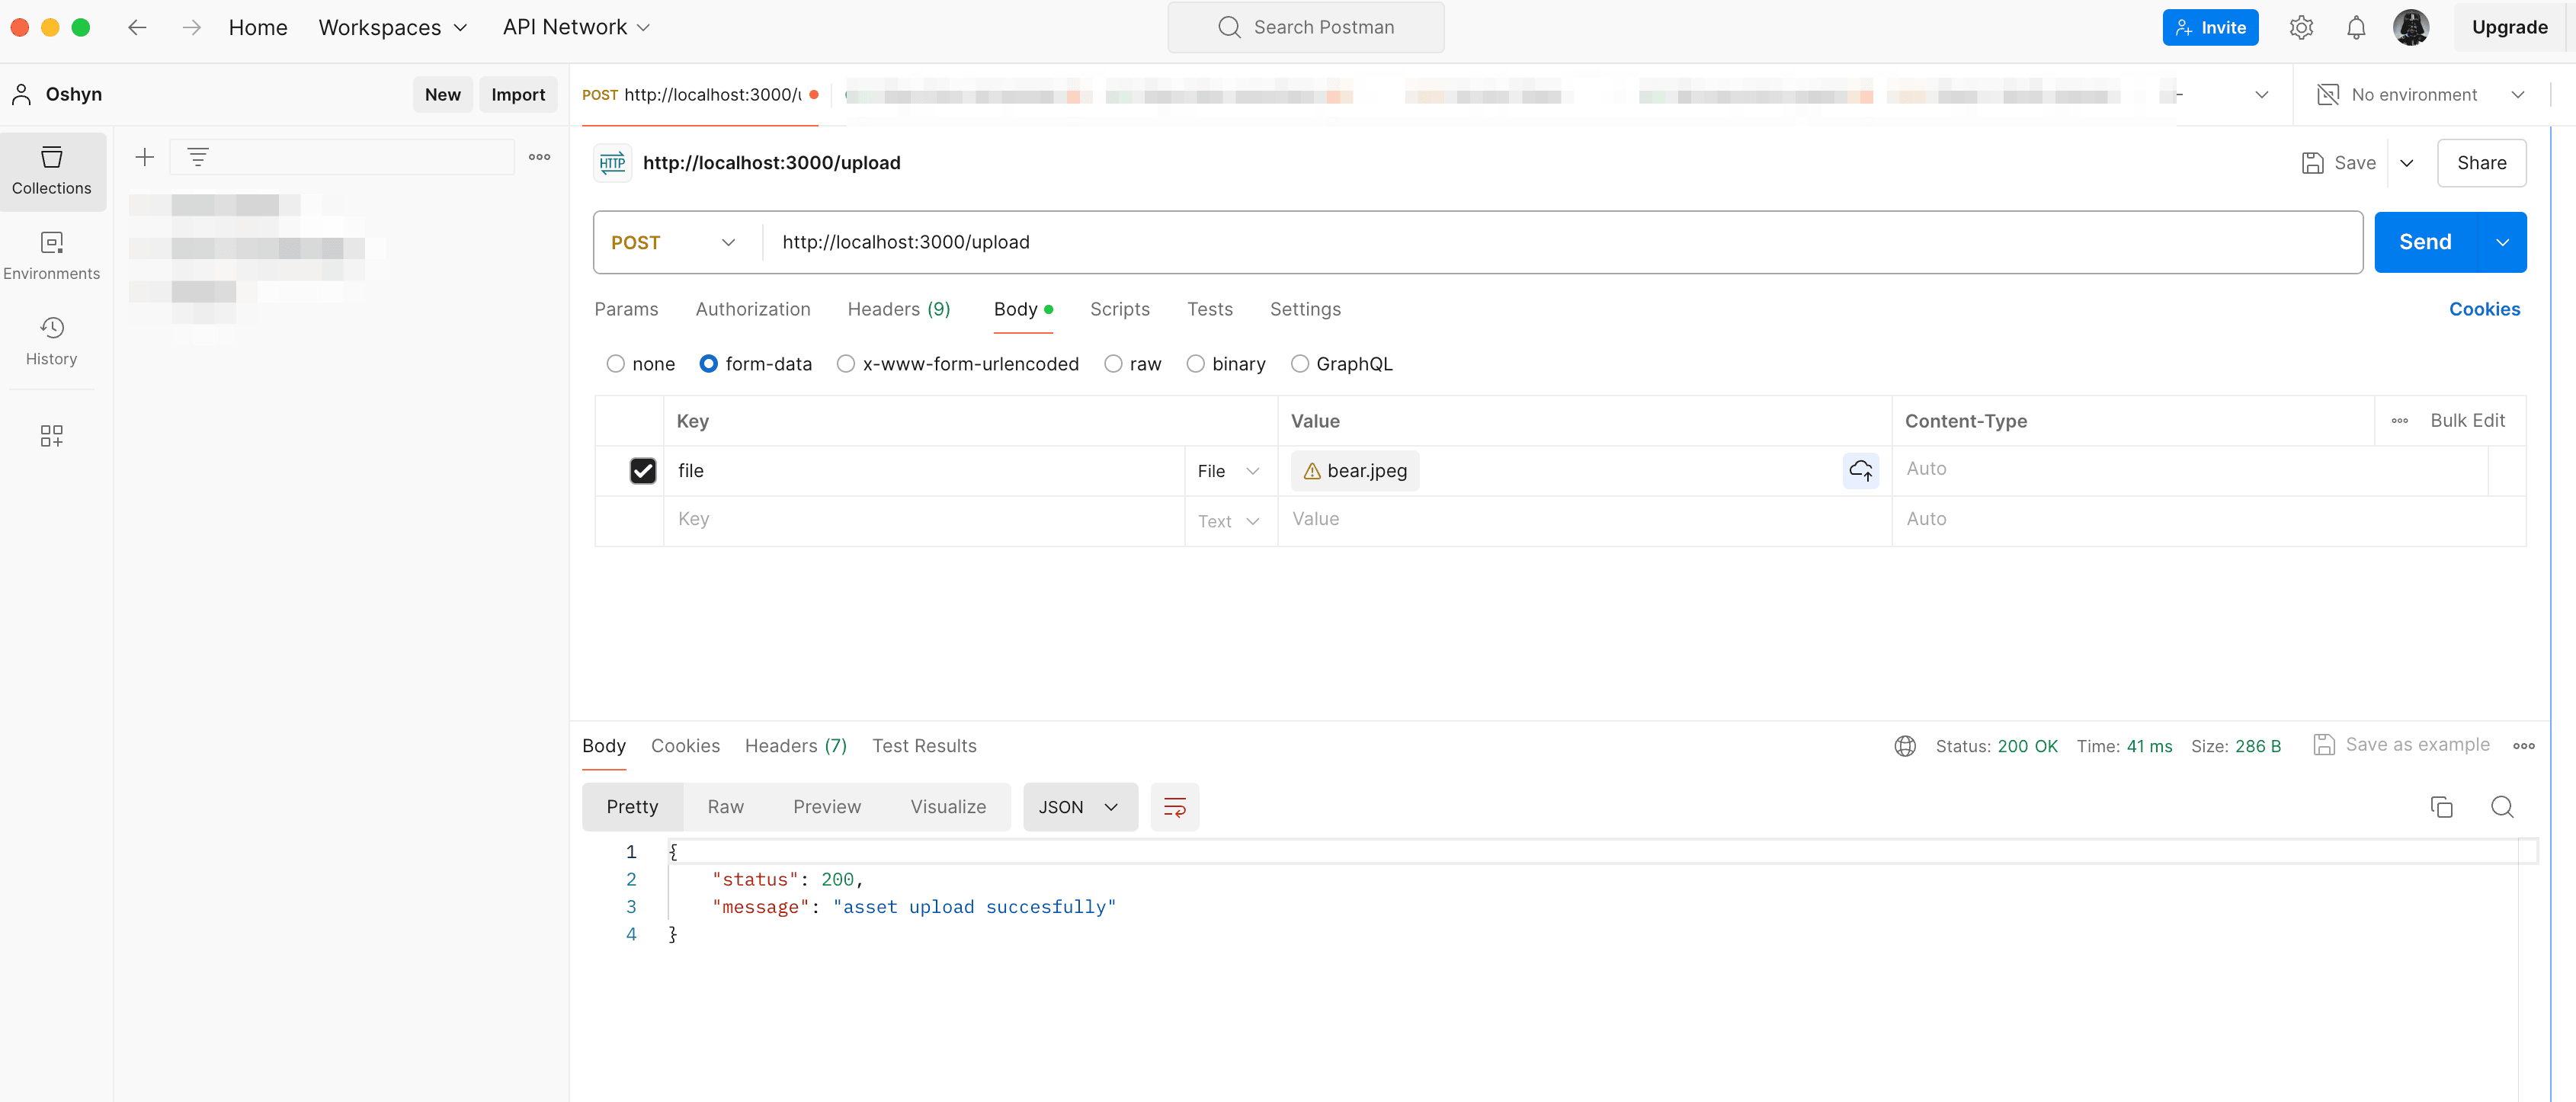The height and width of the screenshot is (1102, 2576).
Task: Click the HTTP request type icon
Action: [612, 163]
